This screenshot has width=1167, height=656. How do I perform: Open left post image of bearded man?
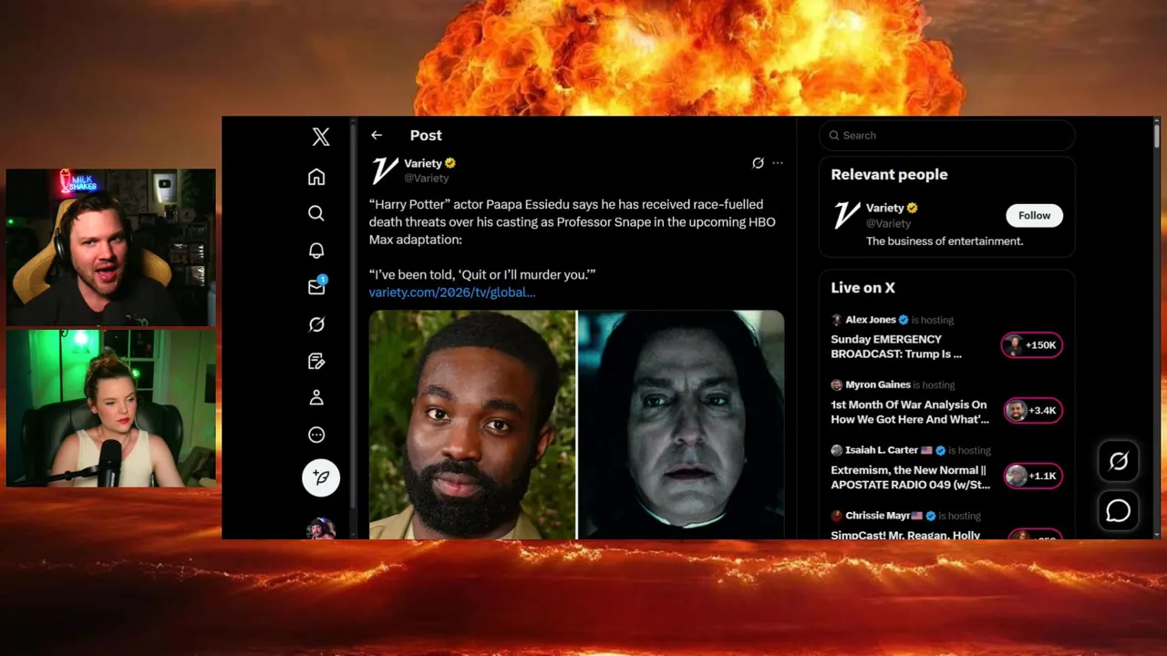tap(472, 425)
